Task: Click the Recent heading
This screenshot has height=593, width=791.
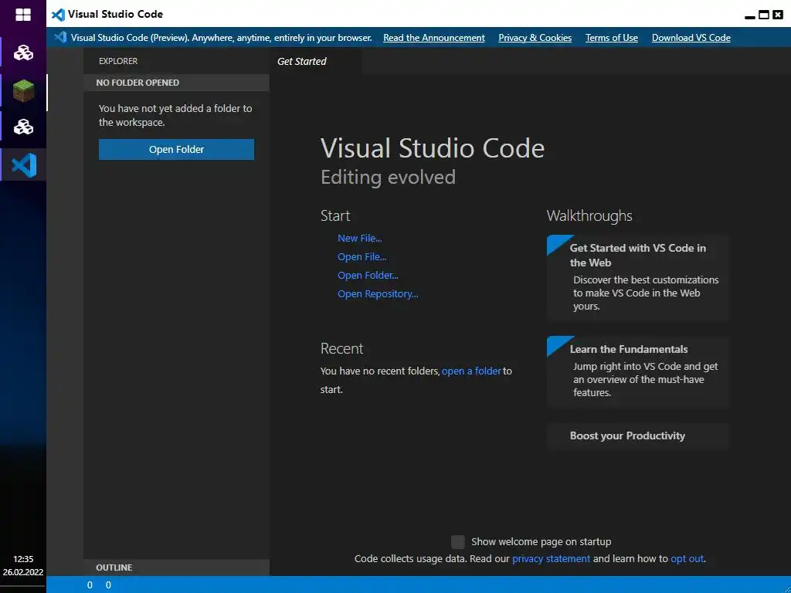Action: coord(341,348)
